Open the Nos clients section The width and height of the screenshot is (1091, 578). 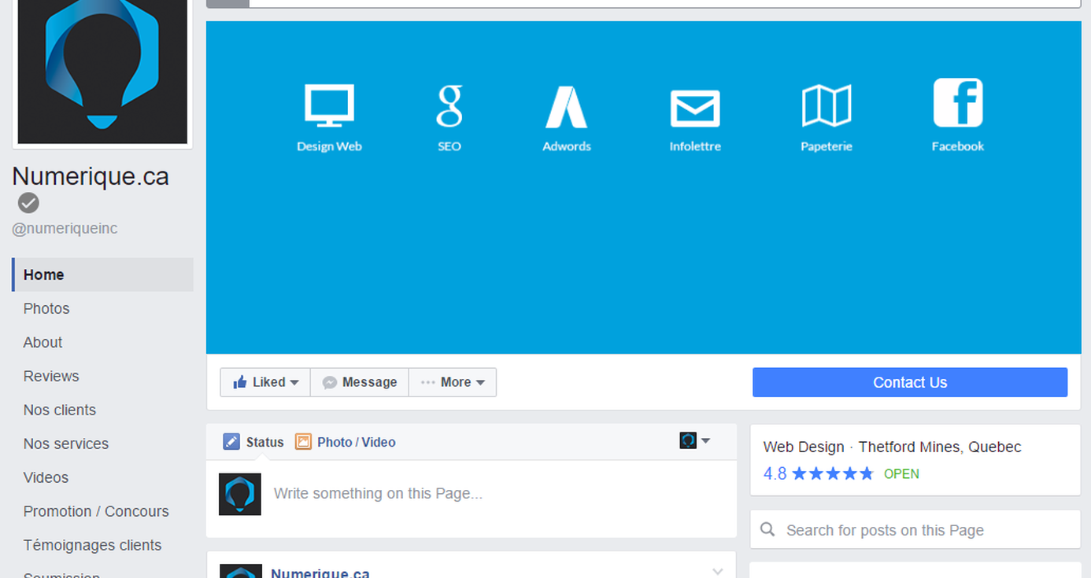(60, 410)
